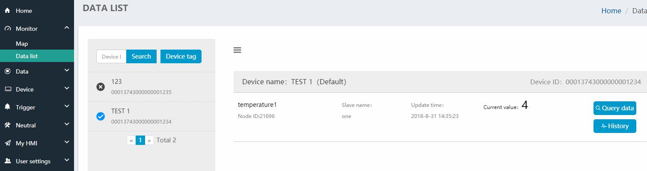Screen dimensions: 647x171
Task: Click the Device laptop icon
Action: coord(7,89)
